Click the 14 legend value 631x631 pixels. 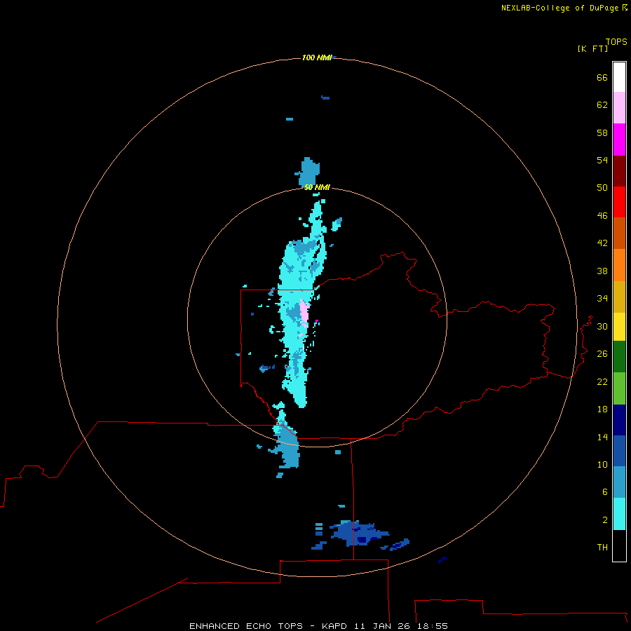(x=602, y=437)
